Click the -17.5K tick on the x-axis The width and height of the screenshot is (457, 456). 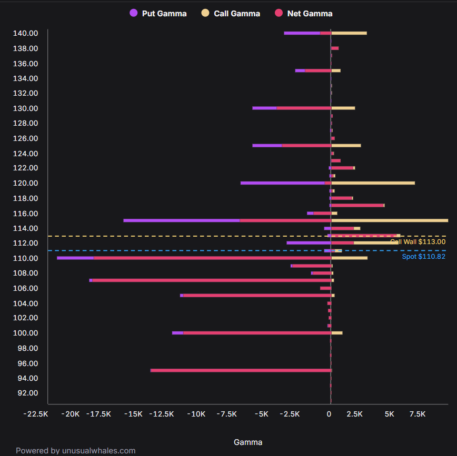click(x=99, y=414)
